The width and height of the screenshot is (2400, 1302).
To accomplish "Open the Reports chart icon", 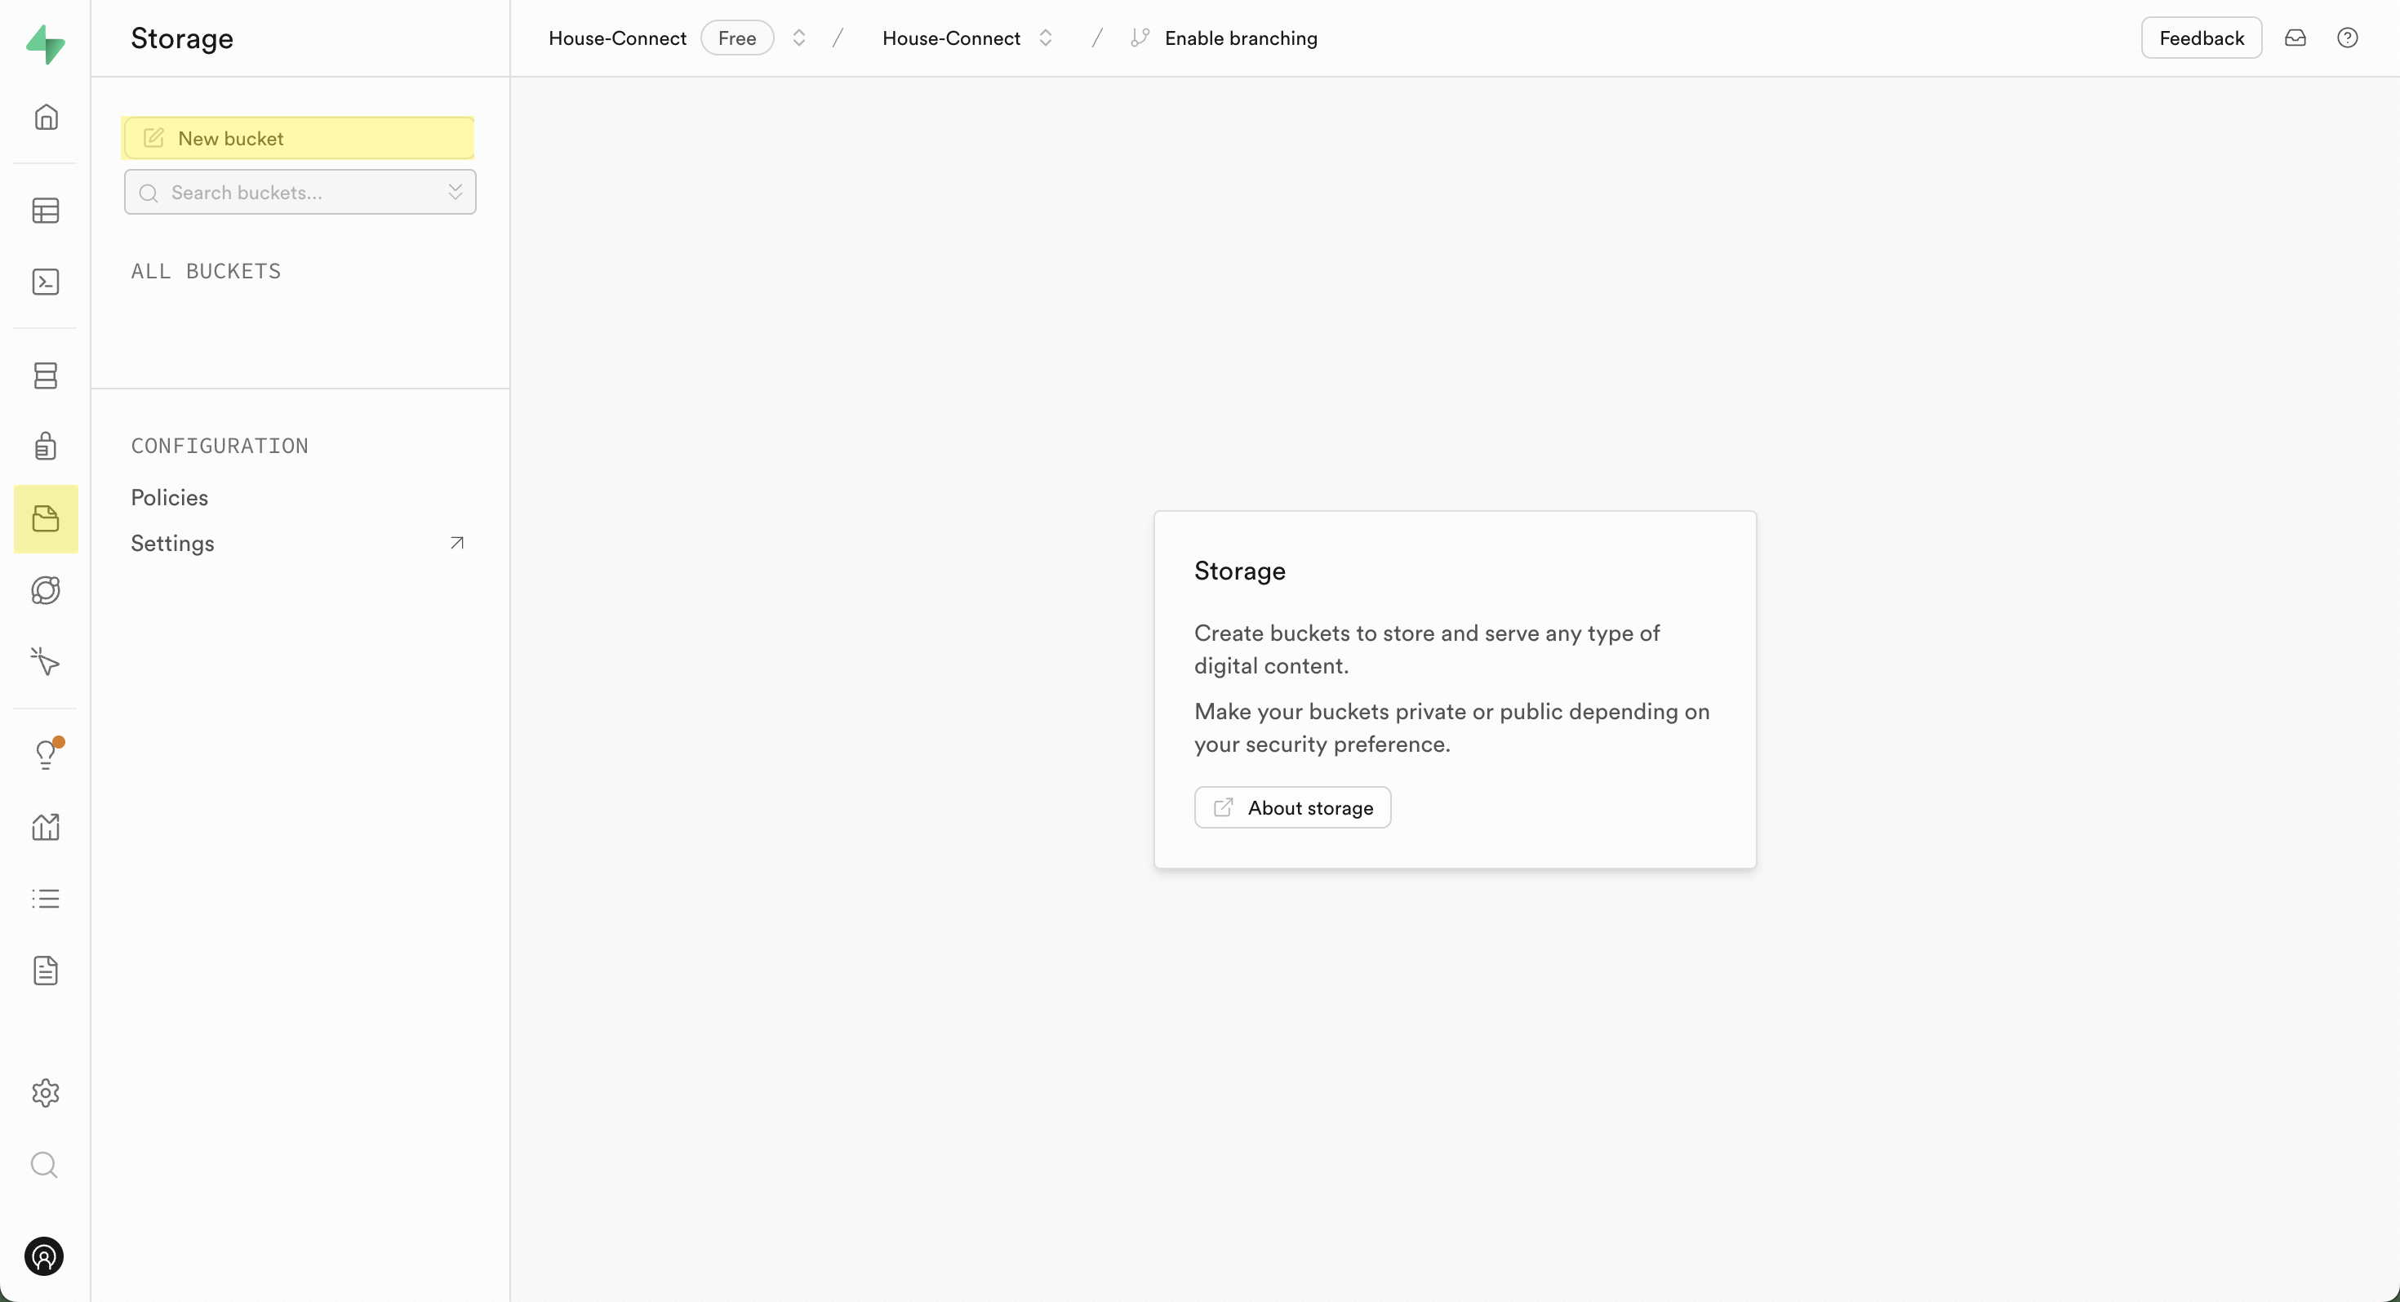I will 46,826.
